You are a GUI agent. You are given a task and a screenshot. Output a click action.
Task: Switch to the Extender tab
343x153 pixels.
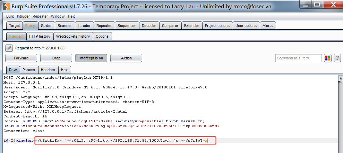pos(192,26)
